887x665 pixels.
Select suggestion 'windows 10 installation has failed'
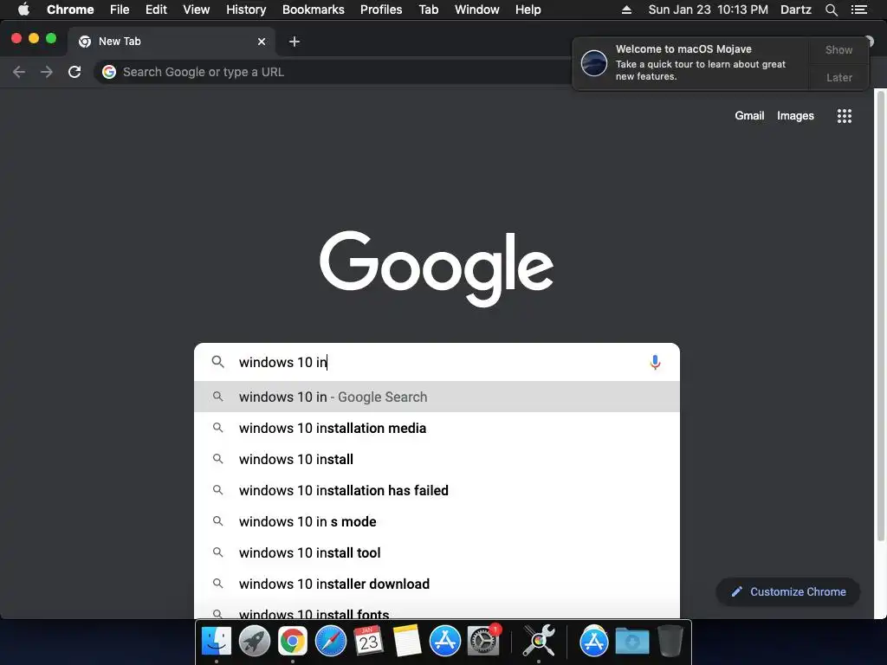click(437, 490)
